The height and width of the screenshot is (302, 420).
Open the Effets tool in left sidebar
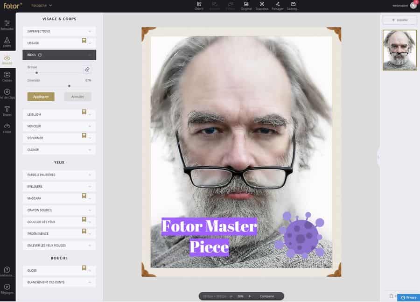click(7, 42)
